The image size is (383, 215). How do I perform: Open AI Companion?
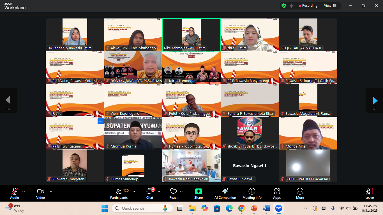tap(225, 193)
